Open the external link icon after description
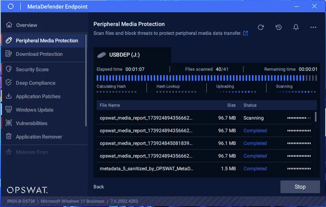The width and height of the screenshot is (326, 207). [x=246, y=33]
